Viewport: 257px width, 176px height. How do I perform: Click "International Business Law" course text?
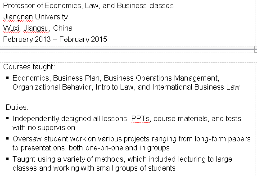[x=196, y=87]
